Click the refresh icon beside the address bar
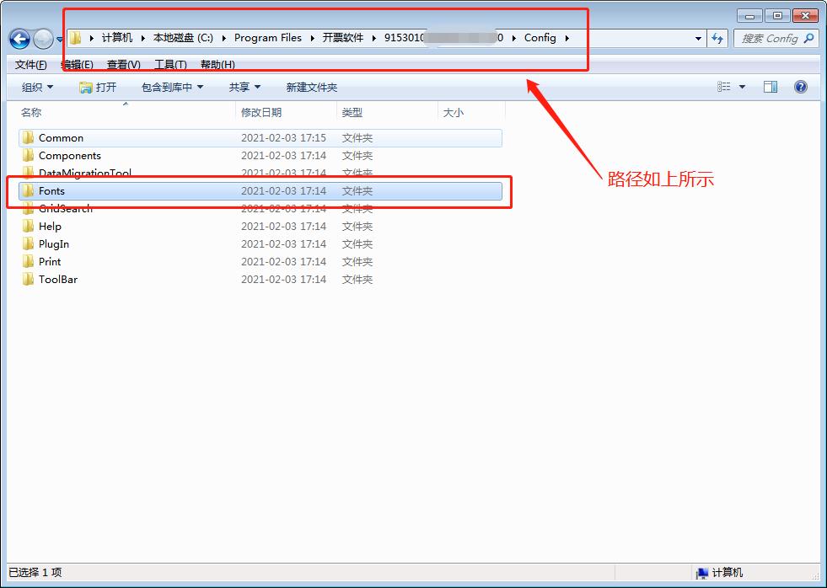The image size is (827, 588). pyautogui.click(x=717, y=39)
